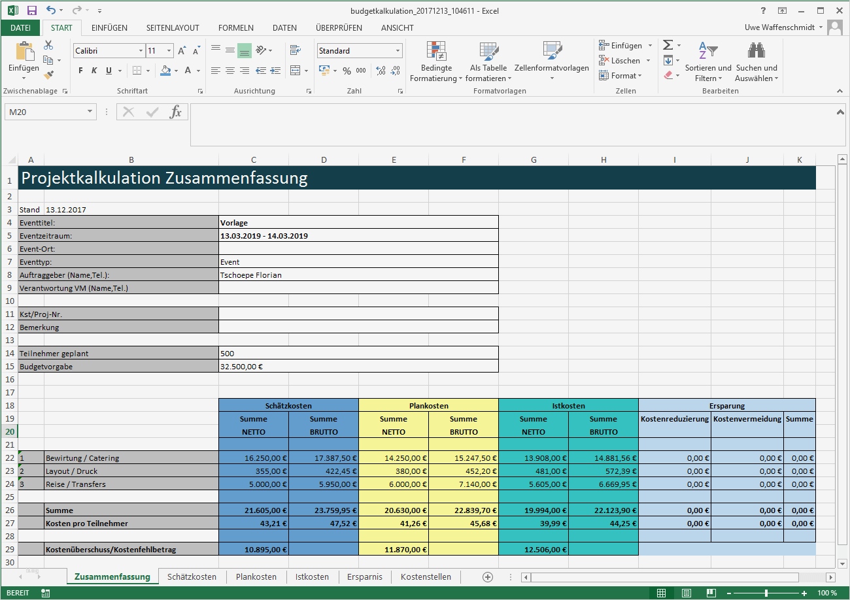Click the DATEI button
850x600 pixels.
pyautogui.click(x=20, y=27)
